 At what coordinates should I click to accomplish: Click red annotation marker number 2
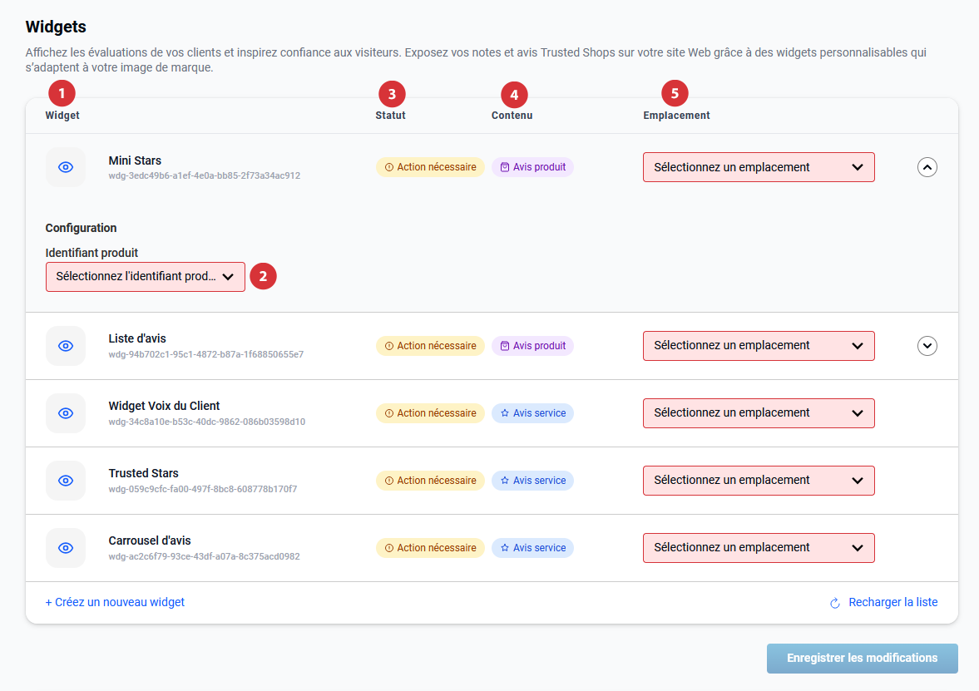tap(263, 276)
